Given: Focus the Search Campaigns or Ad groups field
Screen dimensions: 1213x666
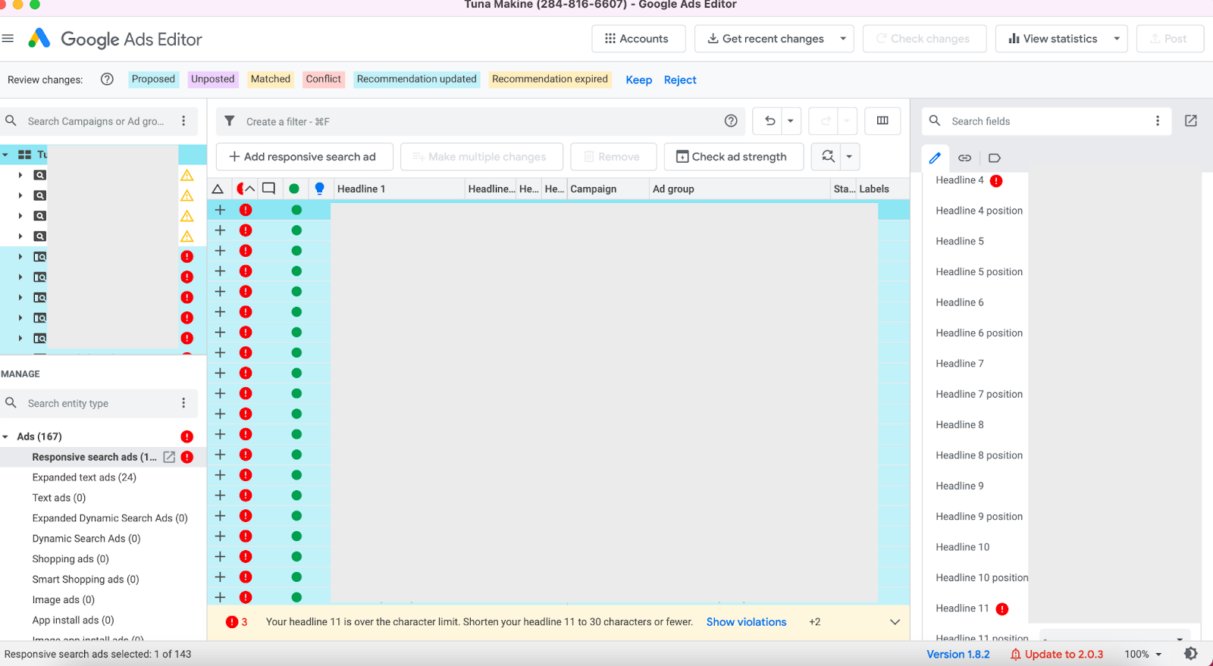Looking at the screenshot, I should (97, 121).
